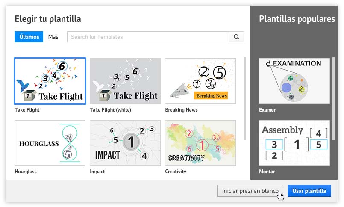Click the Breaking News caption text

181,110
